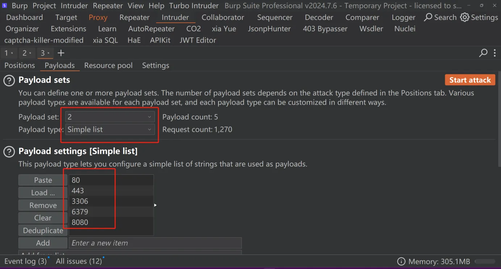Click the Load ... button
The height and width of the screenshot is (269, 501).
43,193
